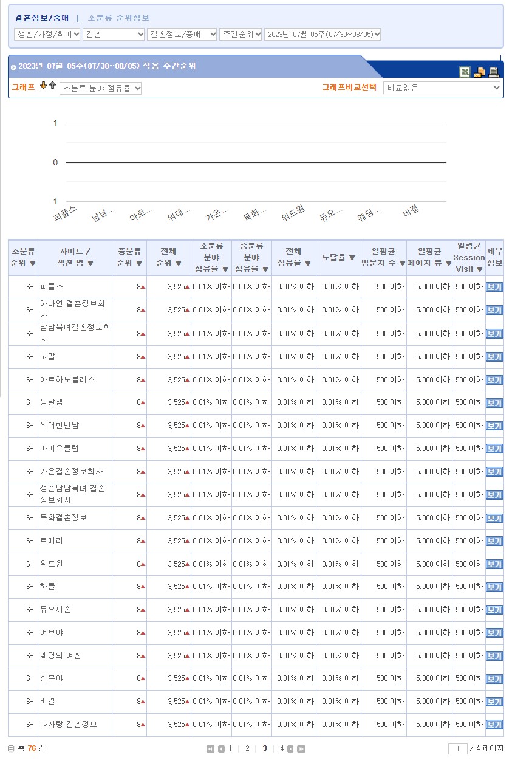Click the next-page arrow in pagination
The image size is (512, 769).
291,749
